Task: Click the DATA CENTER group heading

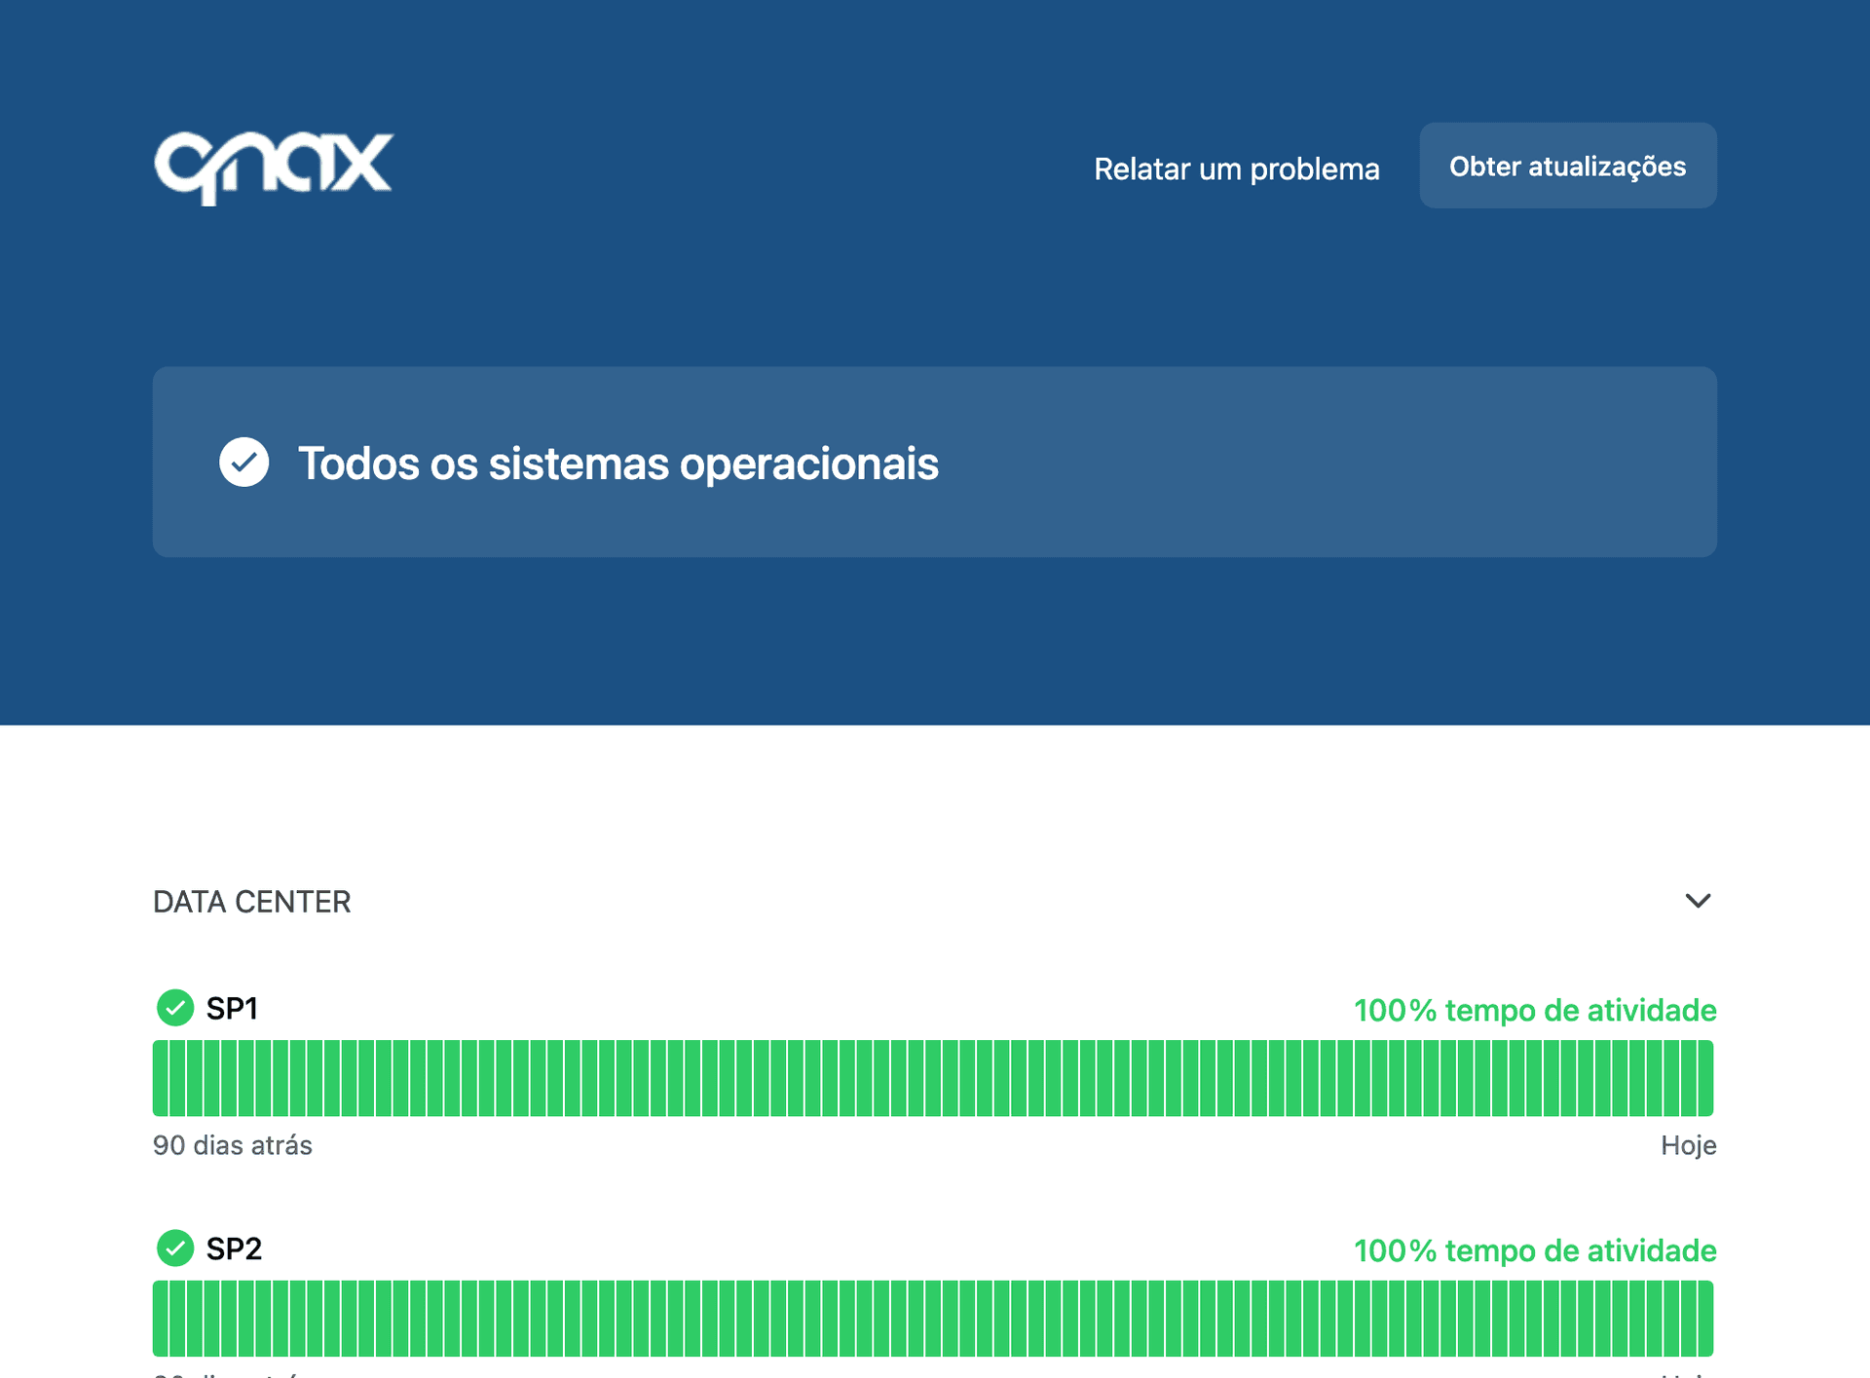Action: pyautogui.click(x=252, y=902)
